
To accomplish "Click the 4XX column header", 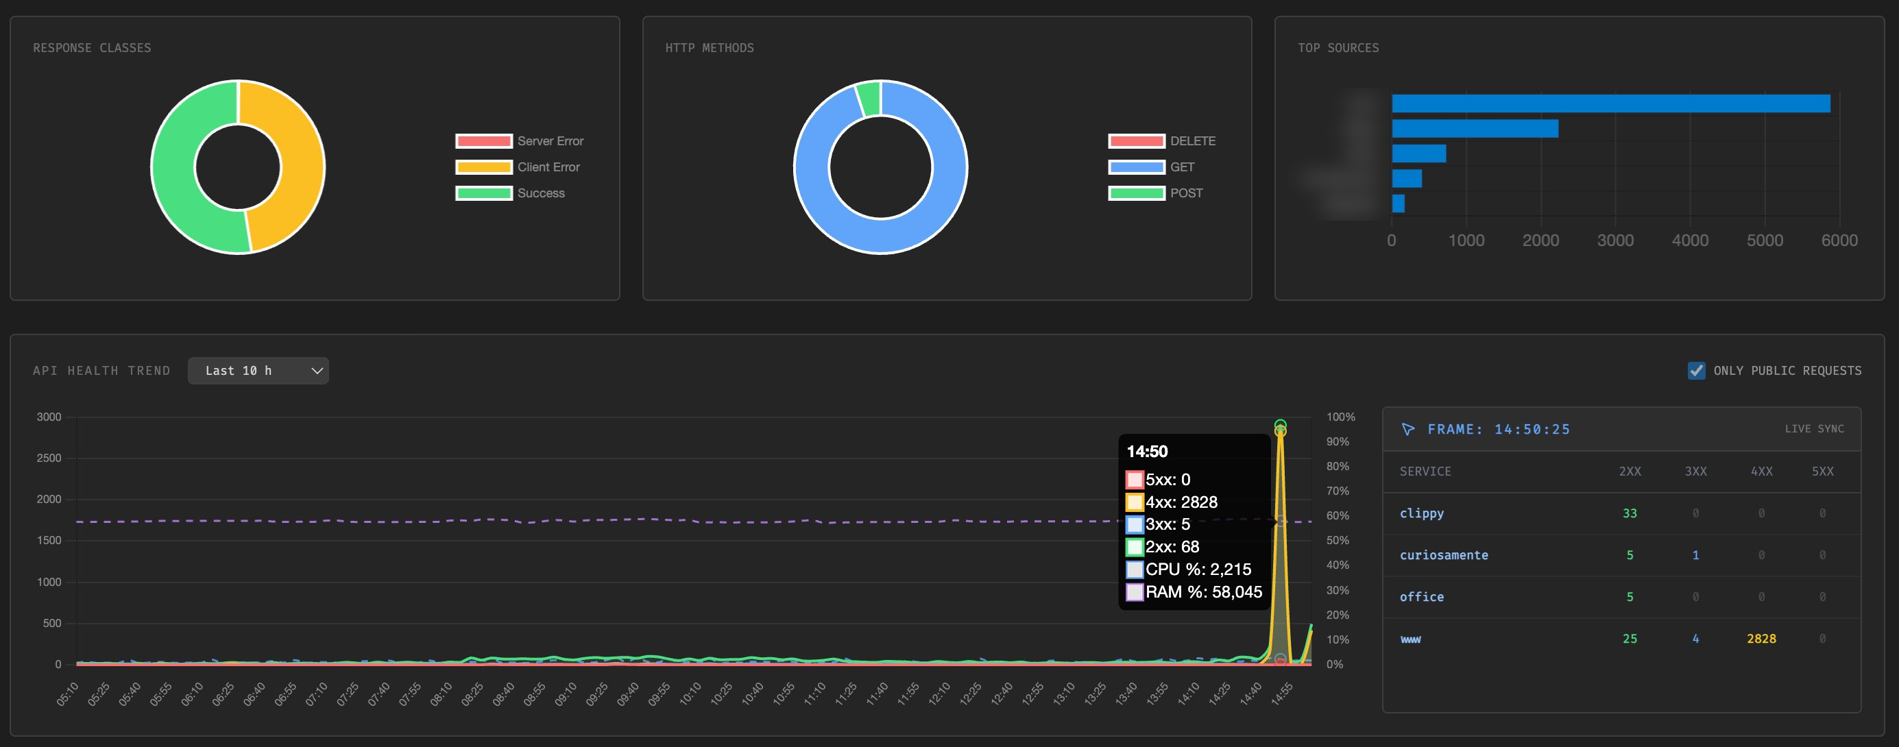I will coord(1761,472).
